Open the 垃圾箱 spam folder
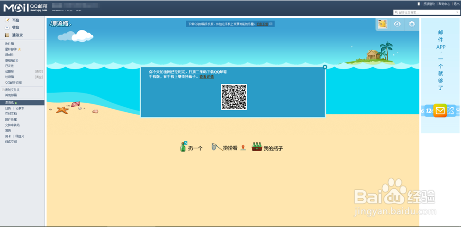 tap(9, 77)
